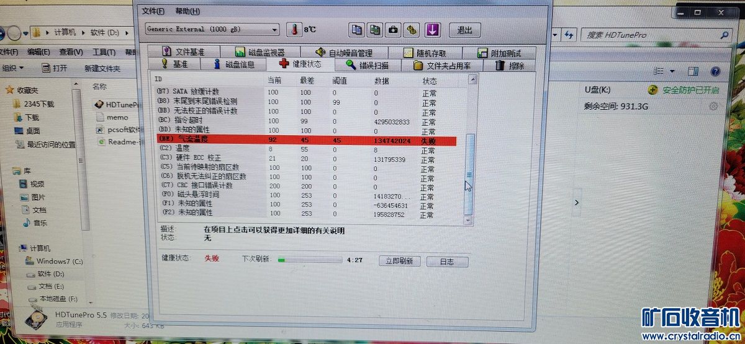Copy text info to clipboard icon
Viewport: 745px width, 344px height.
coord(356,29)
